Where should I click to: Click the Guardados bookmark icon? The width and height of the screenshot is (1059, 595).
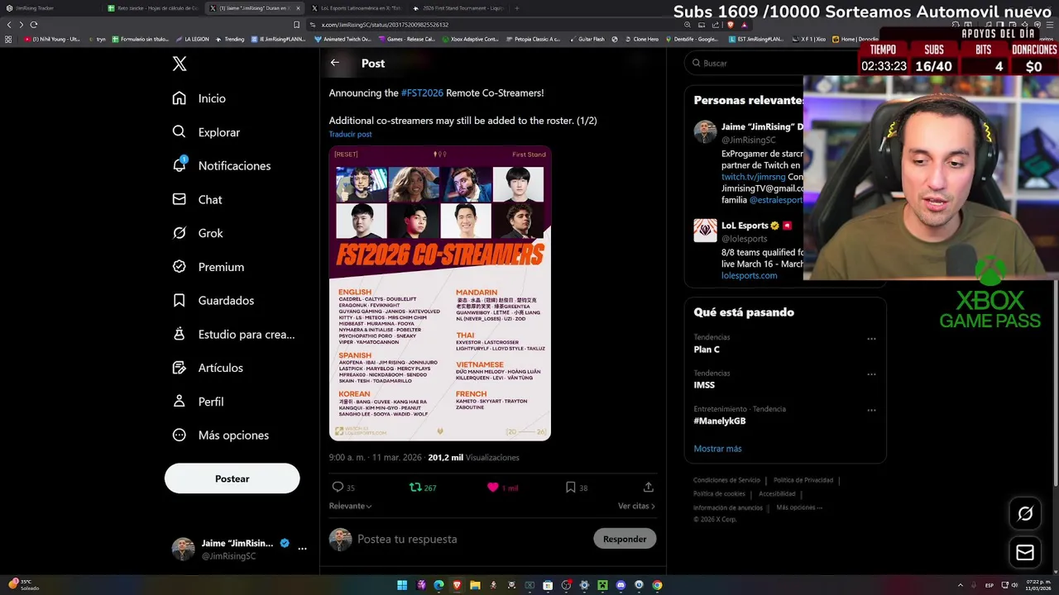coord(179,300)
